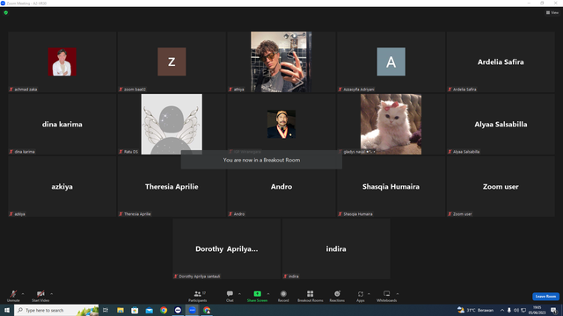Screen dimensions: 563x316
Task: Open the Windows Start menu
Action: click(7, 310)
